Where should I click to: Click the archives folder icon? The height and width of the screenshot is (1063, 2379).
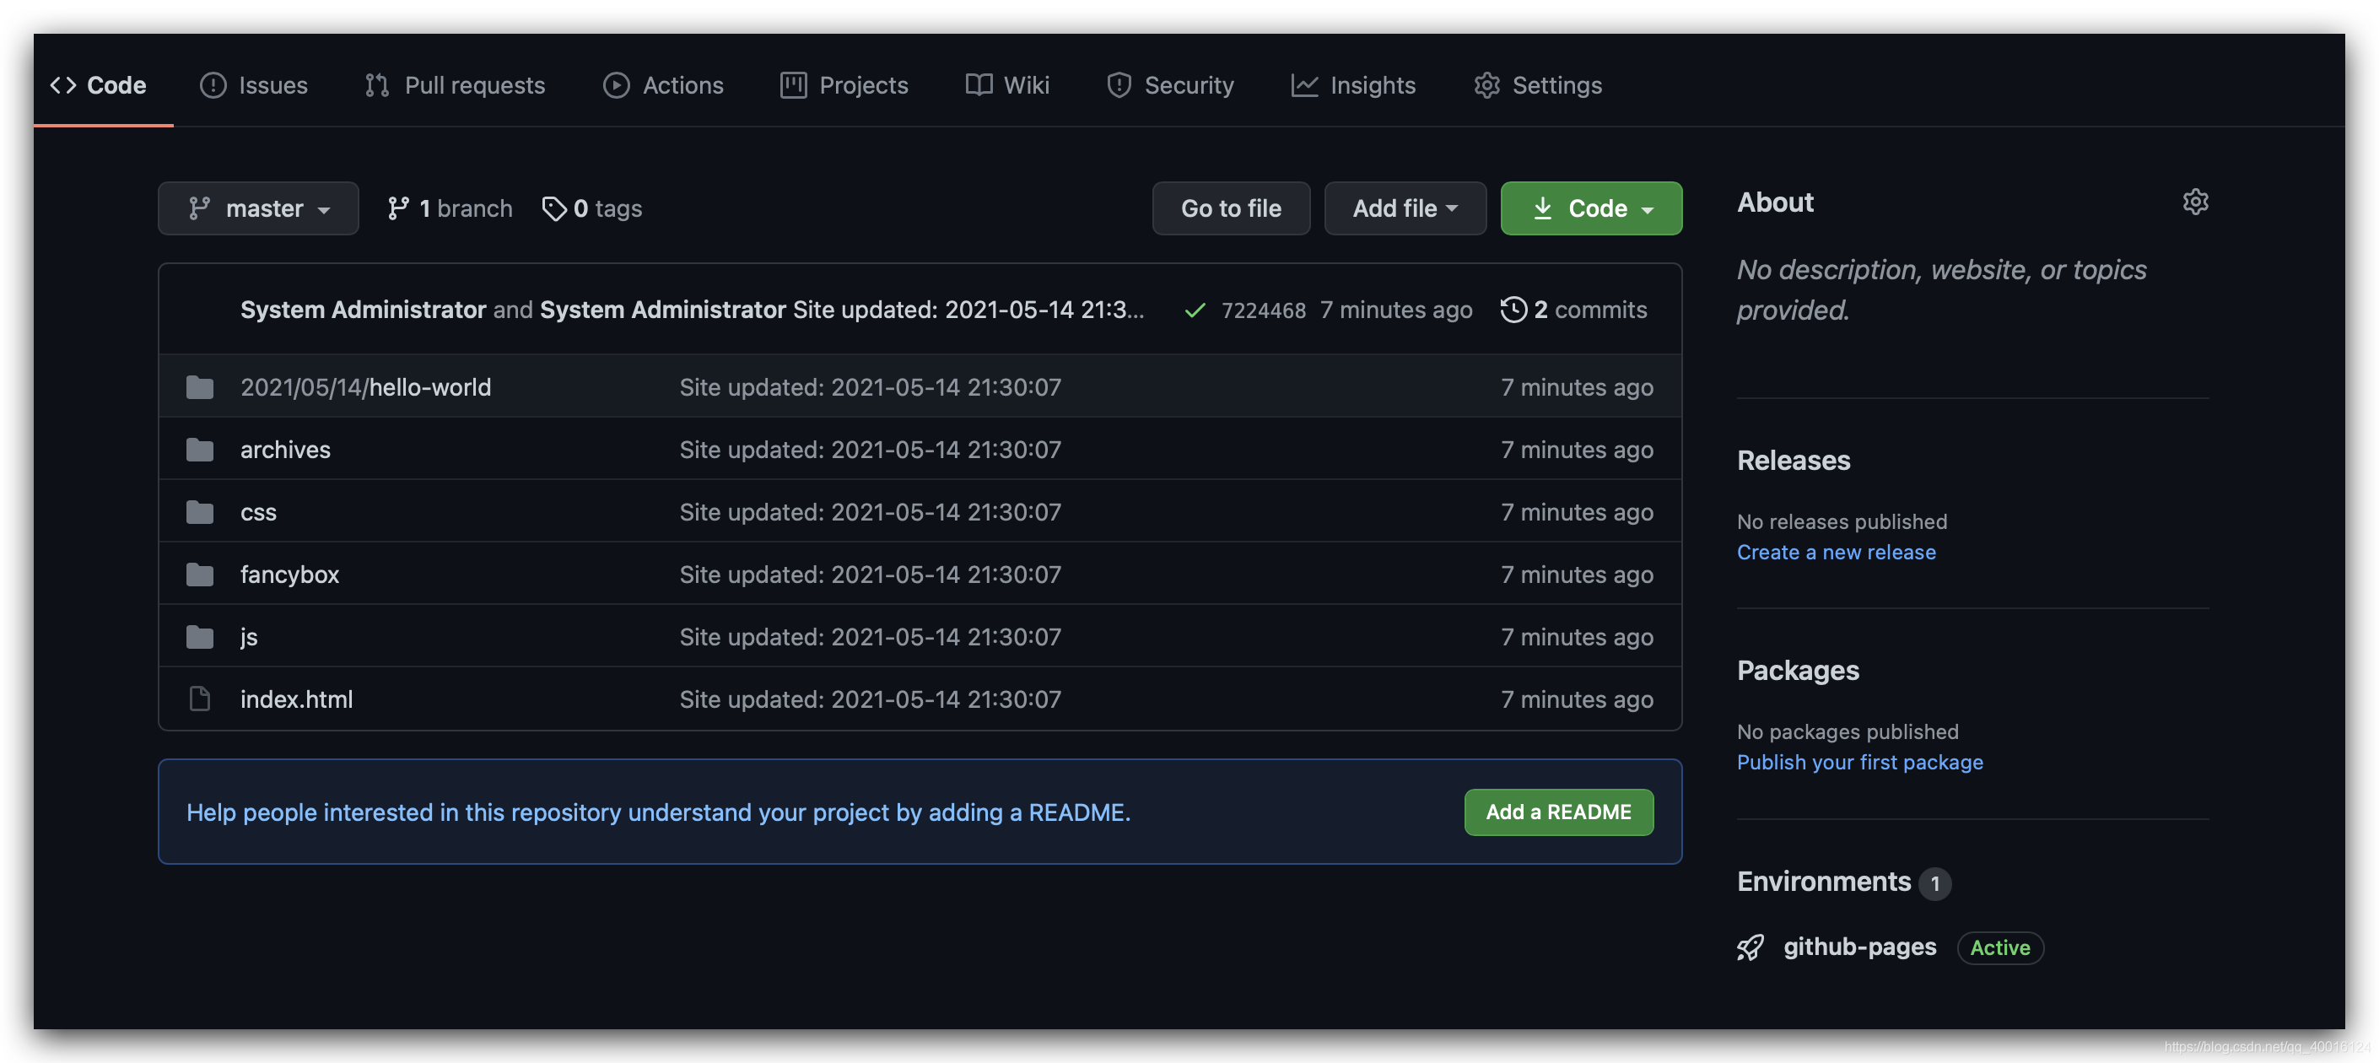click(x=199, y=450)
